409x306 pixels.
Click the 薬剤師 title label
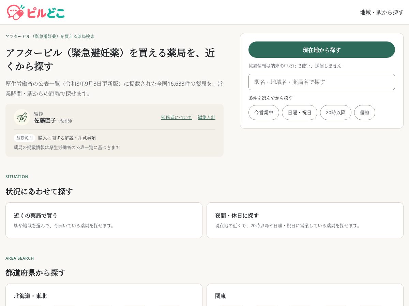[x=65, y=121]
